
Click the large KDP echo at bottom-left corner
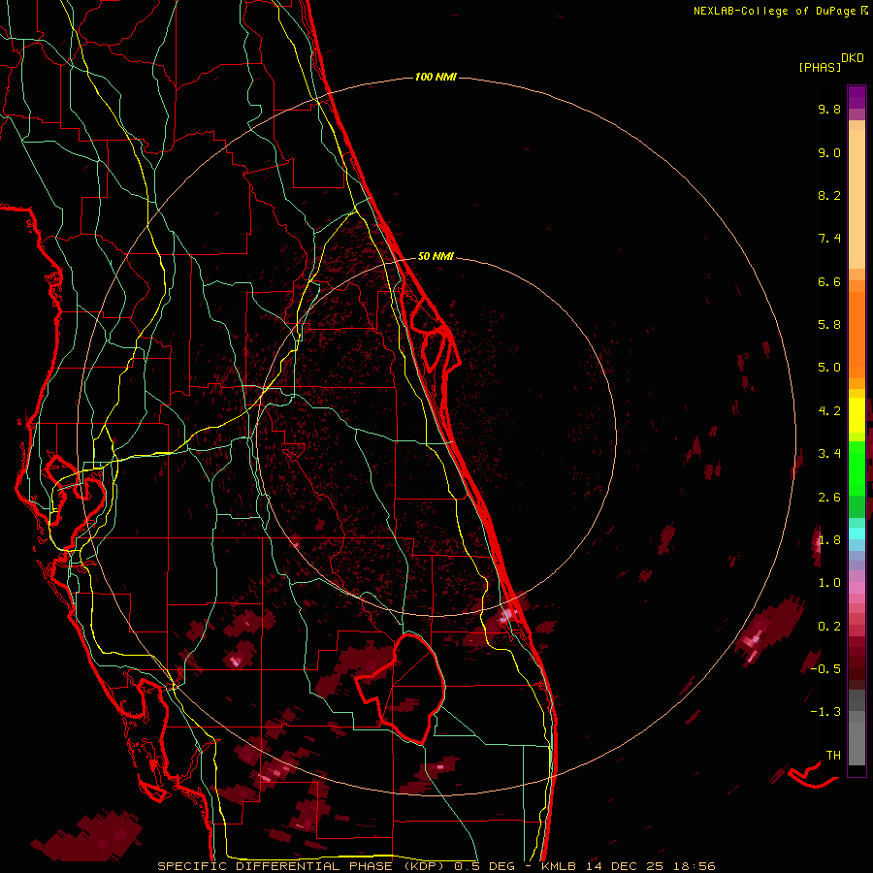click(x=88, y=835)
